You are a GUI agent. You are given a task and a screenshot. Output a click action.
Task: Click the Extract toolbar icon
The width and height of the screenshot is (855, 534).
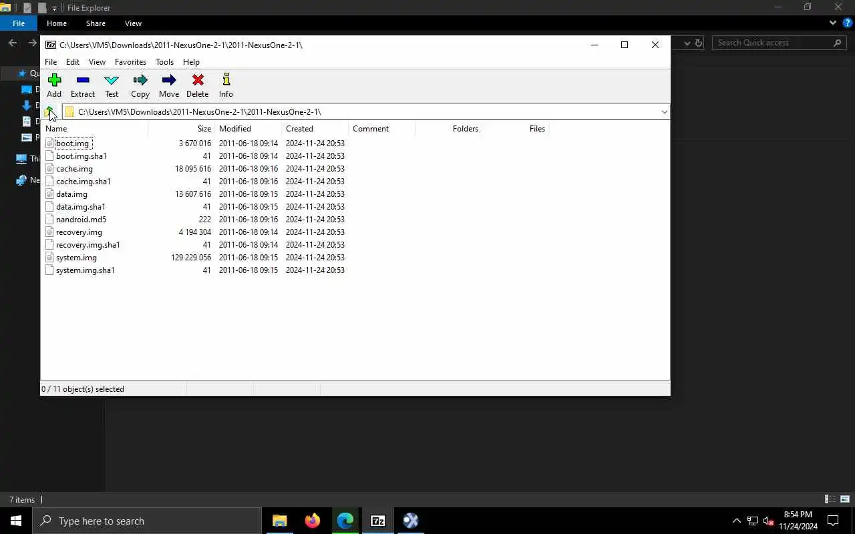(83, 80)
